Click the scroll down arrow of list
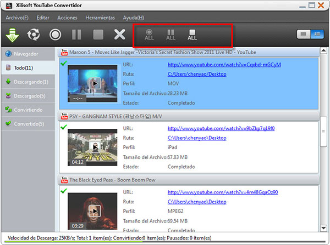 coord(323,228)
